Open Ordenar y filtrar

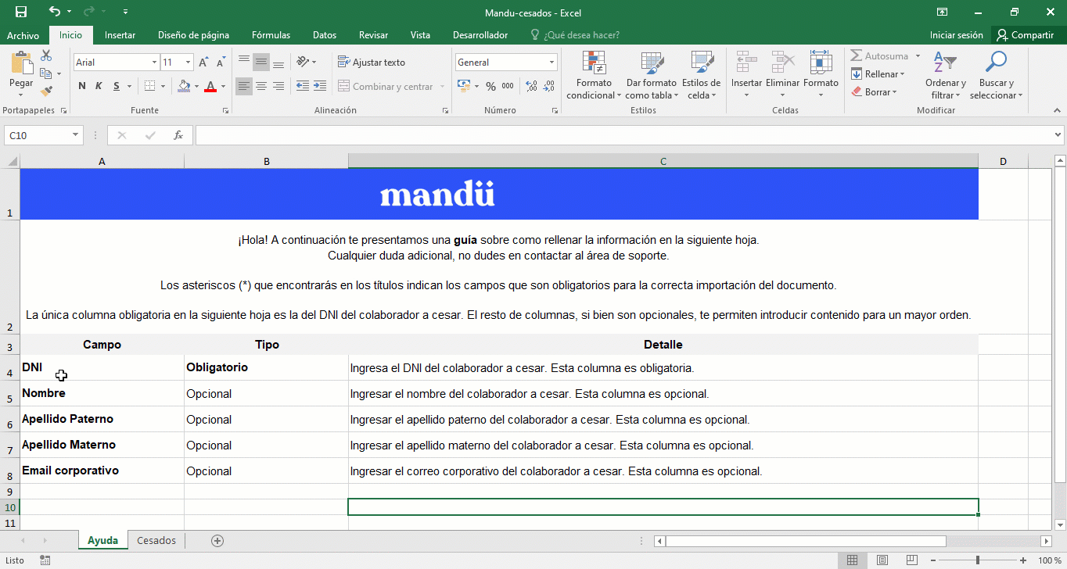click(946, 76)
